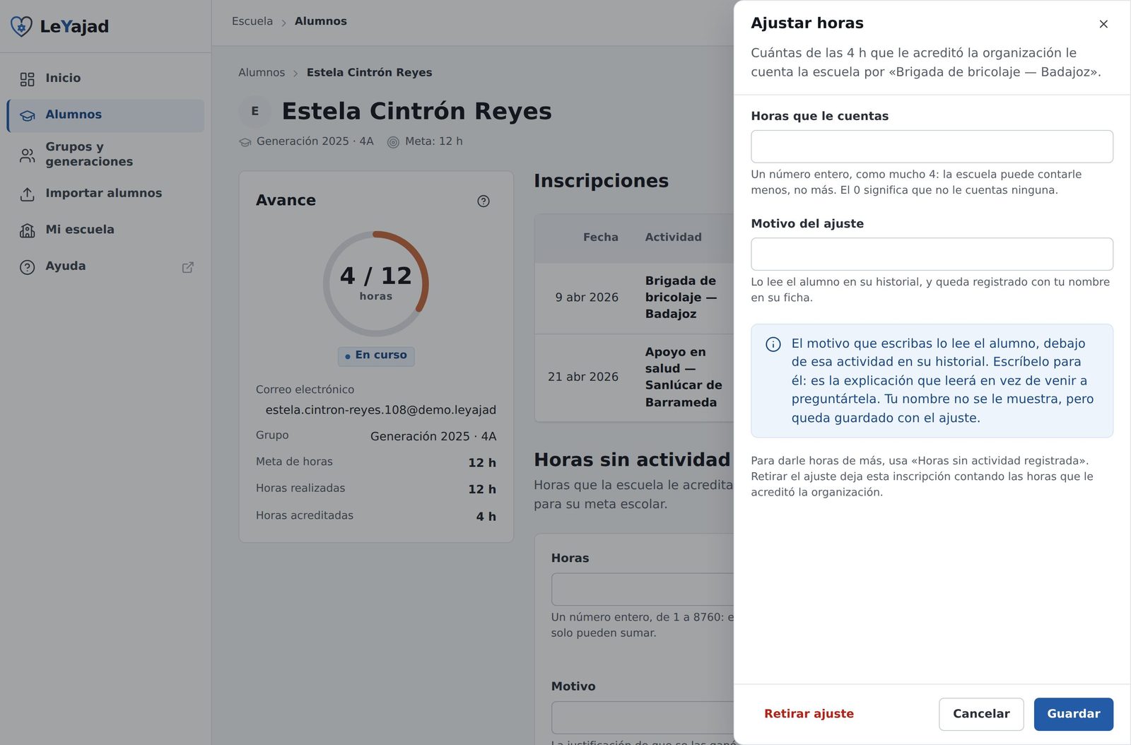Click Ayuda external link icon
The image size is (1131, 745).
tap(188, 267)
